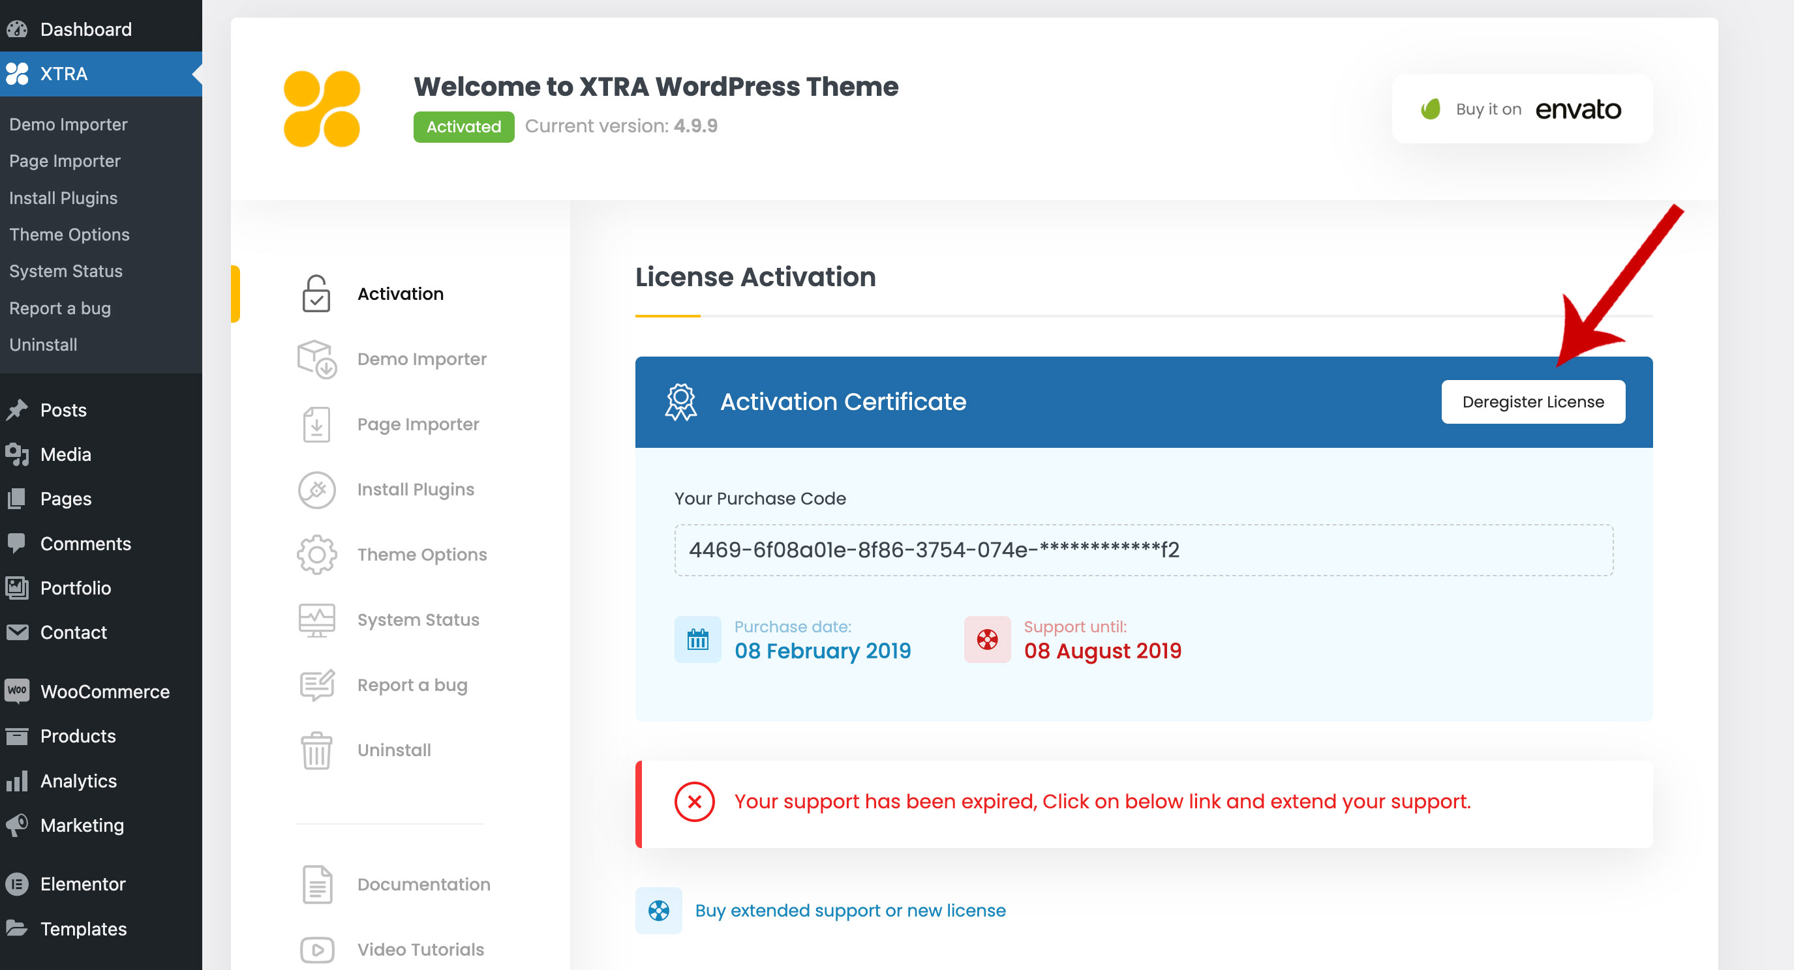The width and height of the screenshot is (1794, 970).
Task: Select System Status in the XTRA submenu
Action: pyautogui.click(x=65, y=271)
